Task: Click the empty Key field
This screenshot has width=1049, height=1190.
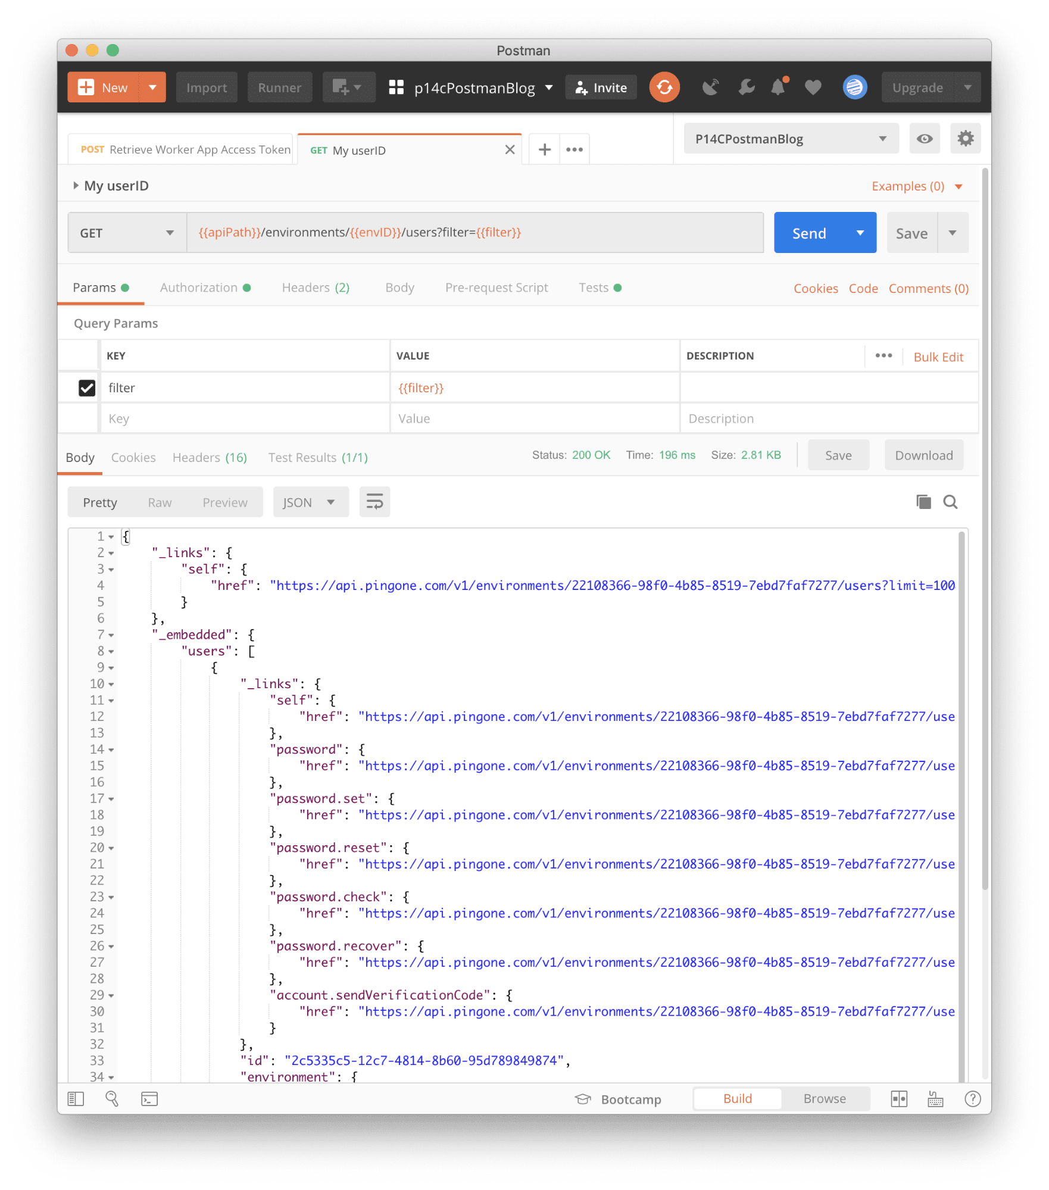Action: click(x=244, y=418)
